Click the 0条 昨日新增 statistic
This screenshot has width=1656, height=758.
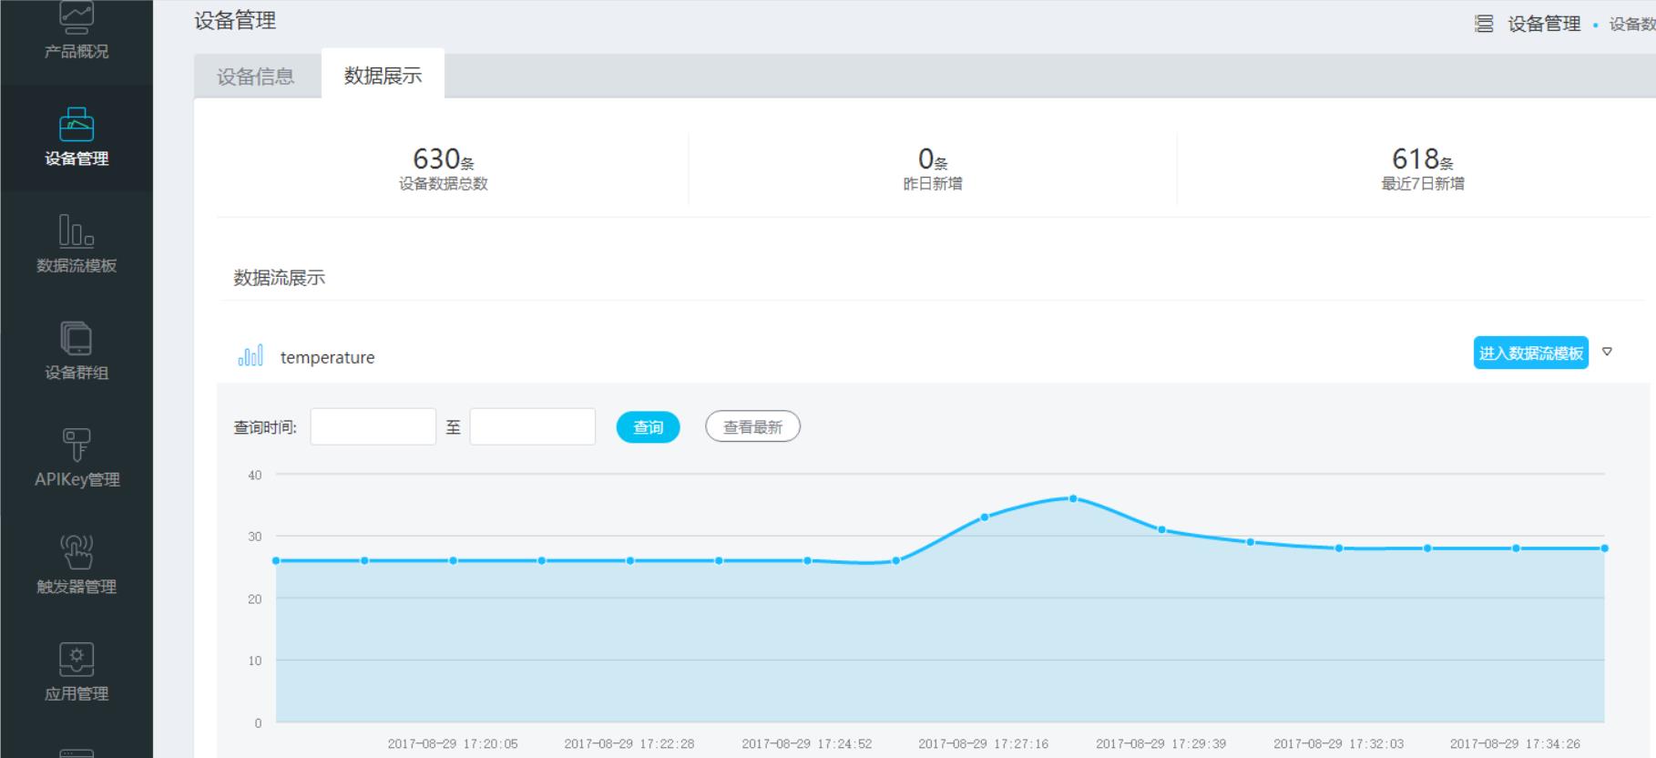pyautogui.click(x=932, y=169)
